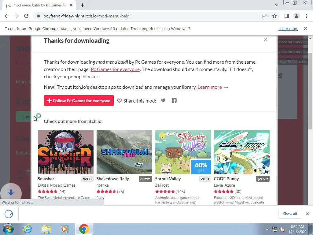Open Digital Mosaic Games author link
This screenshot has height=235, width=313.
click(x=57, y=185)
